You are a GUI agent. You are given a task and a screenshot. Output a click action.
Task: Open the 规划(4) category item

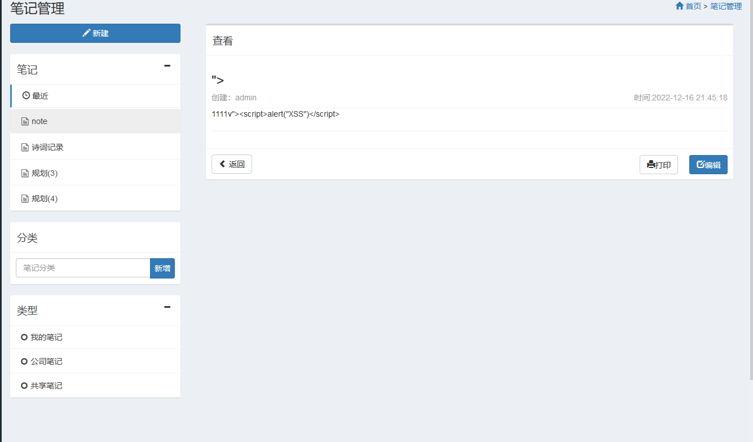click(95, 198)
